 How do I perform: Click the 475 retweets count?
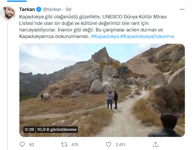click(x=75, y=144)
